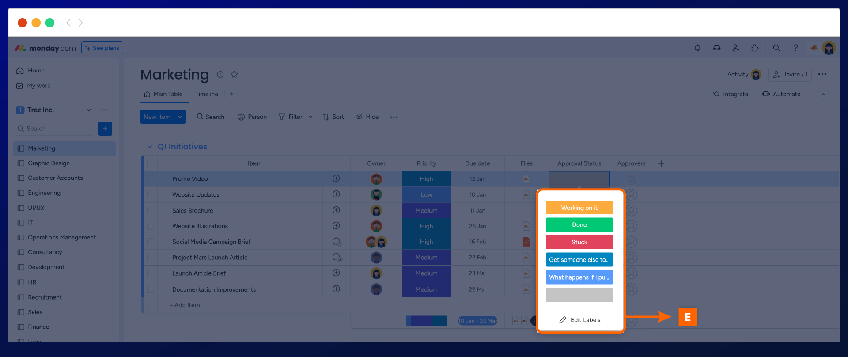Screen dimensions: 848x357
Task: Click Edit Labels in the status popup
Action: 580,320
